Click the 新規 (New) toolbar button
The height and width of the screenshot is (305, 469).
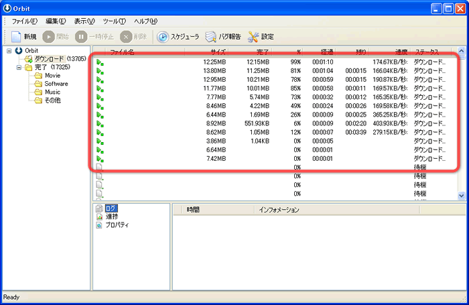(23, 37)
